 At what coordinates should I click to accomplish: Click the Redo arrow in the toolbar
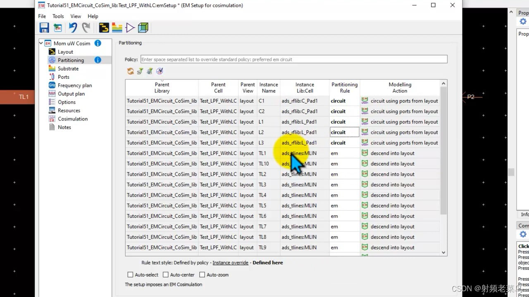click(x=86, y=27)
